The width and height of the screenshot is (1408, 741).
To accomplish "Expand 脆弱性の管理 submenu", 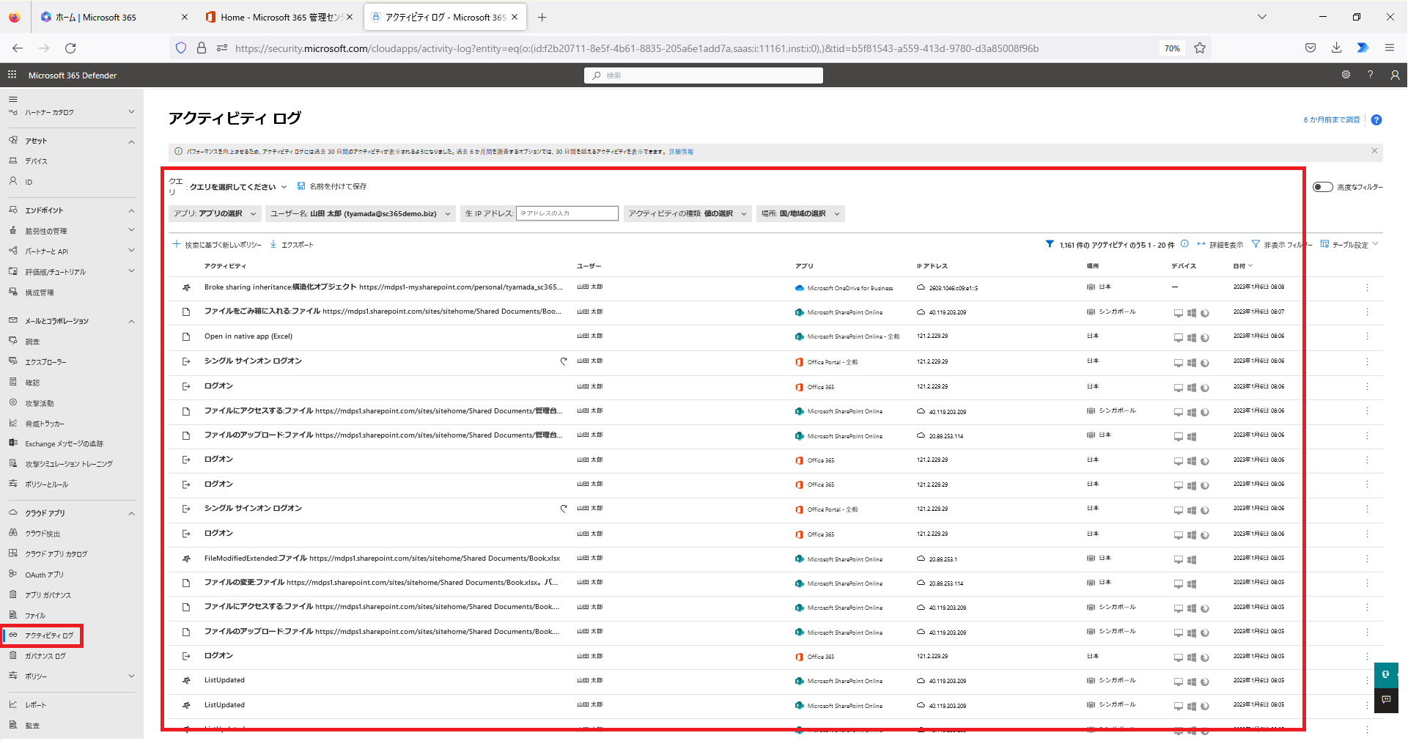I will (131, 230).
